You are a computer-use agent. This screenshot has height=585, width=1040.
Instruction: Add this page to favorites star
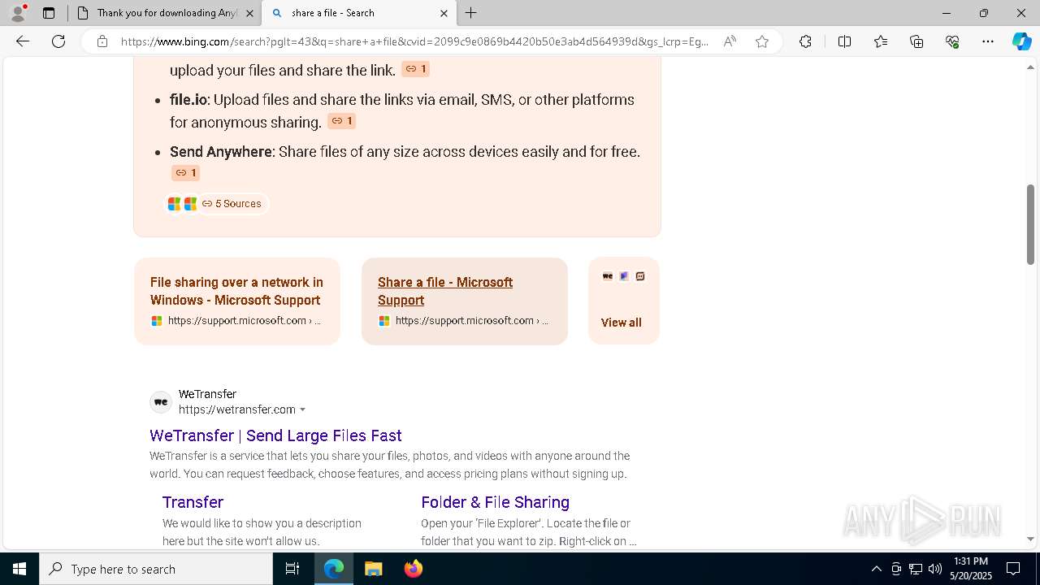pos(762,41)
